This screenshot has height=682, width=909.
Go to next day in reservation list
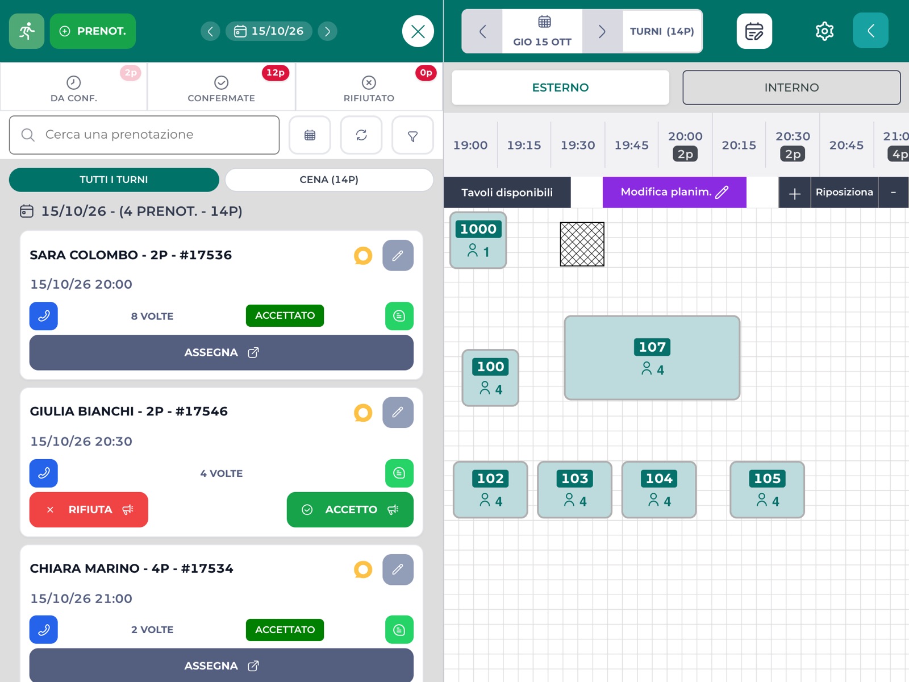tap(327, 31)
